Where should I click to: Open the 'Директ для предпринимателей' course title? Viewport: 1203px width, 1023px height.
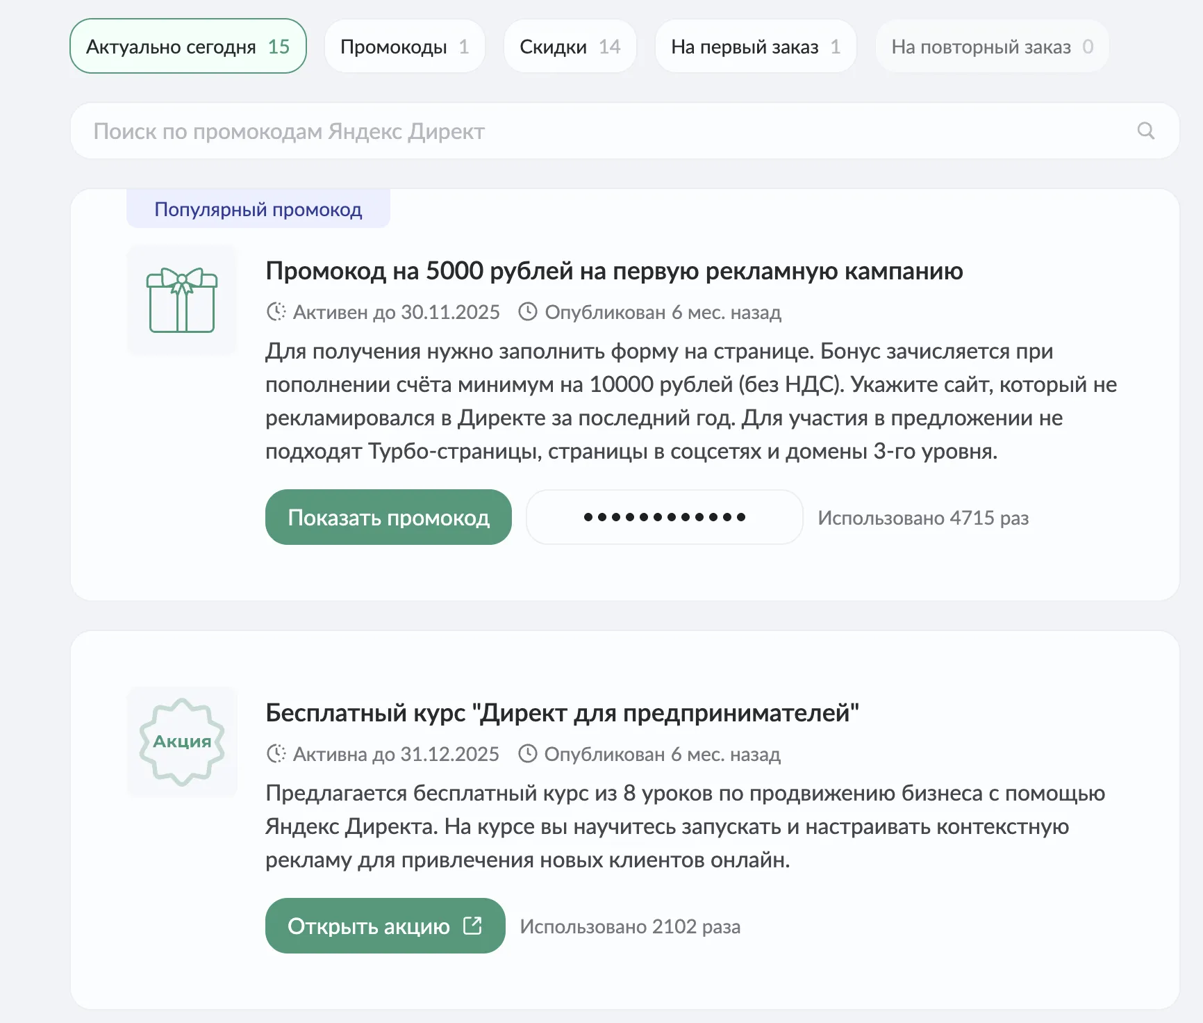click(x=563, y=712)
